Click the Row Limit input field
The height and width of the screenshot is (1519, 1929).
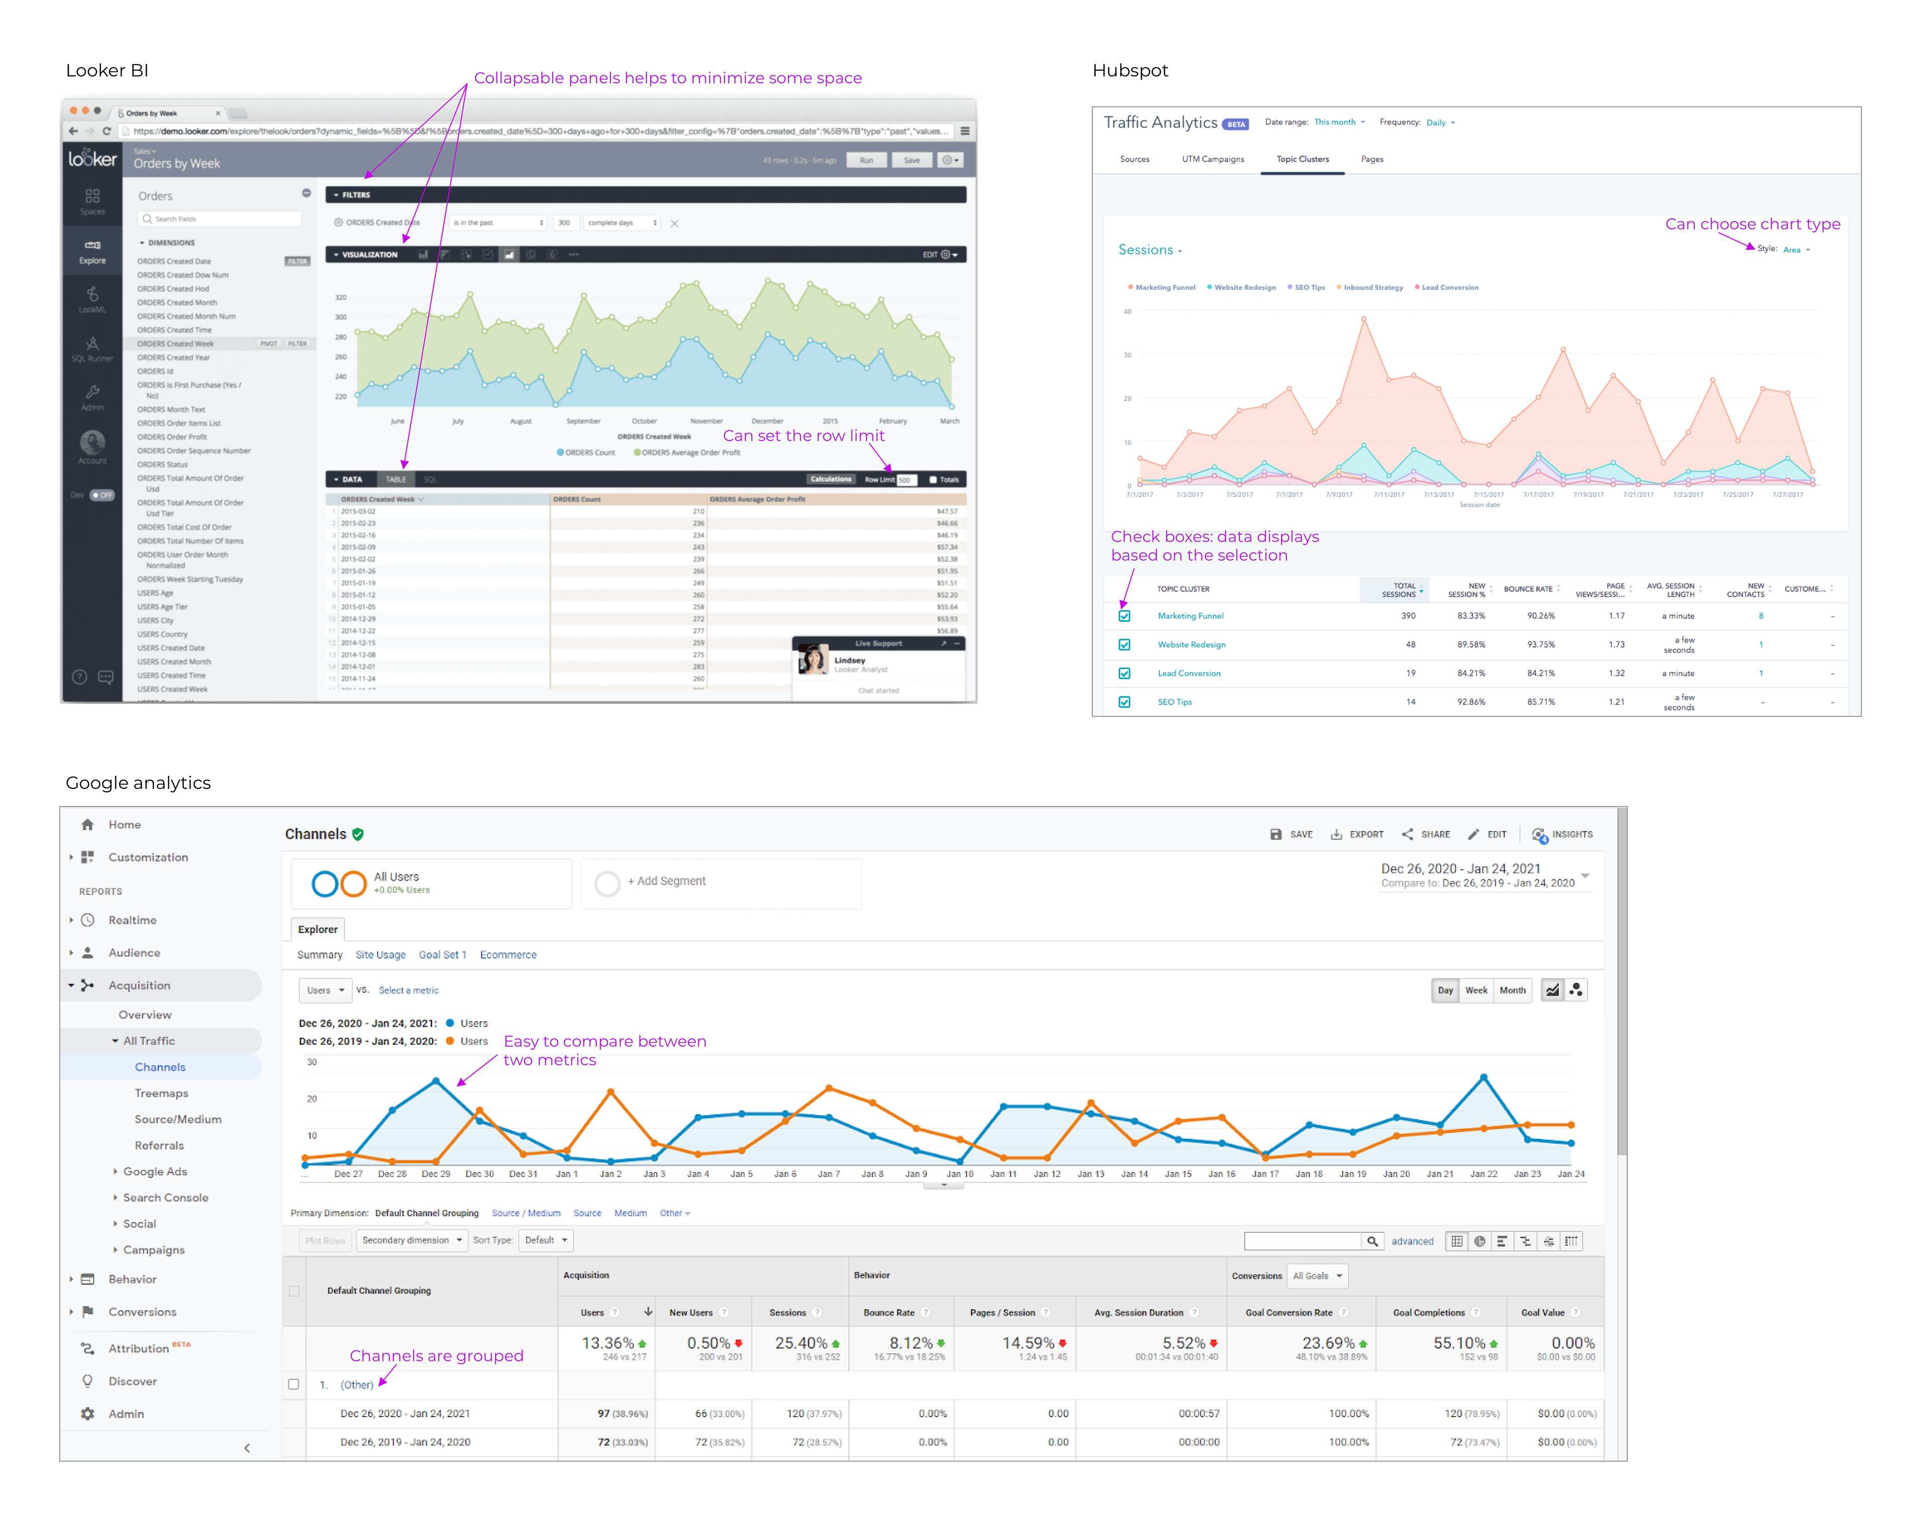tap(906, 479)
